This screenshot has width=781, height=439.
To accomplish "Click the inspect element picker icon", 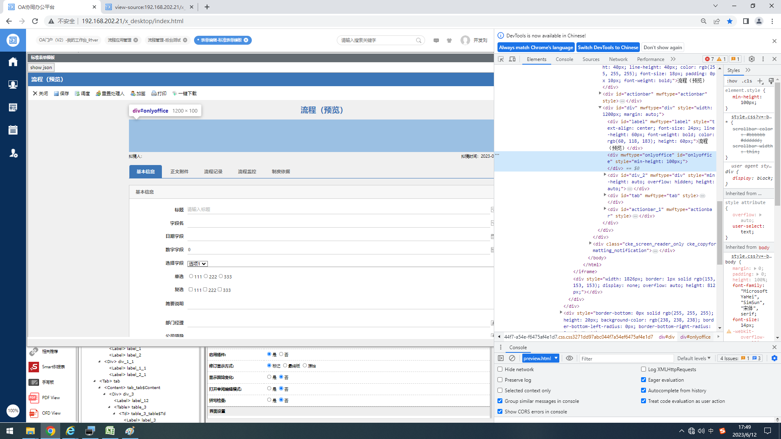I will 501,59.
